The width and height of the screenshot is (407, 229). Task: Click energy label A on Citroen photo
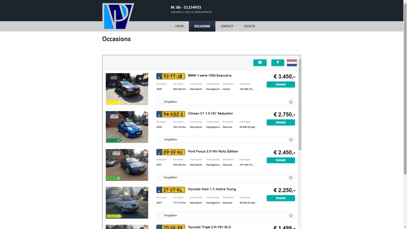click(x=114, y=140)
